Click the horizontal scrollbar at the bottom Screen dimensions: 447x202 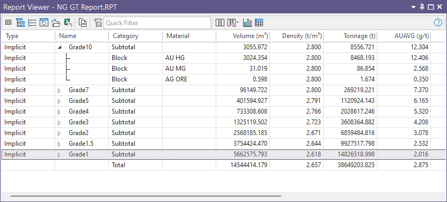point(146,196)
